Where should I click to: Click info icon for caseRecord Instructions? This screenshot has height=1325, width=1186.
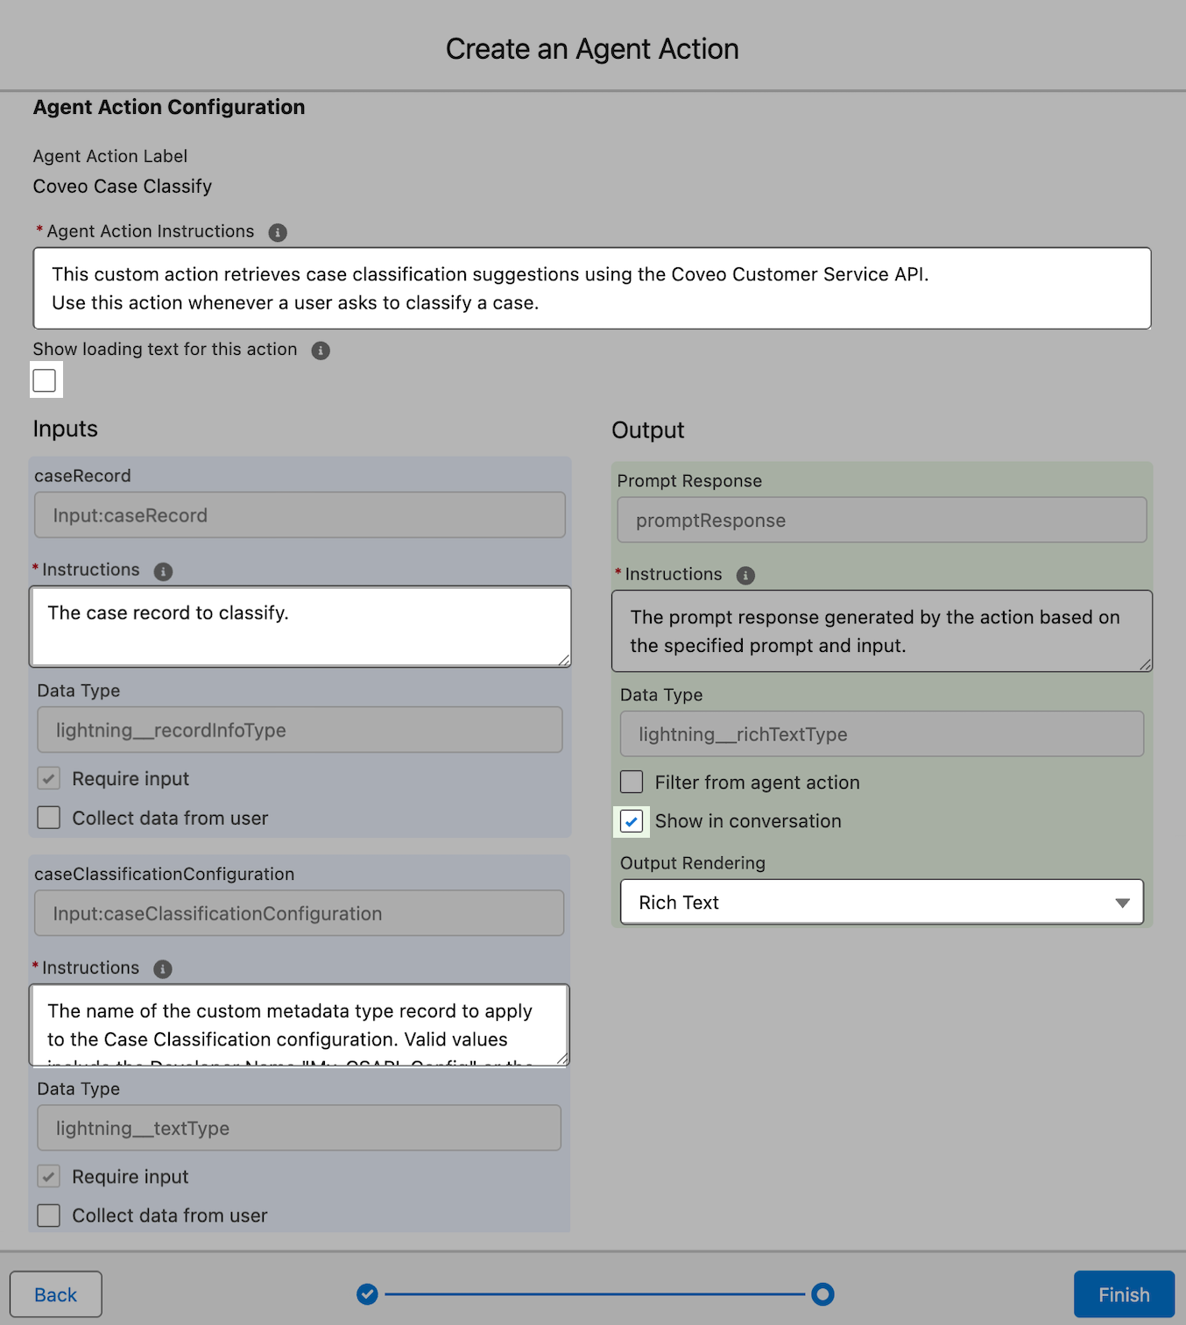163,571
